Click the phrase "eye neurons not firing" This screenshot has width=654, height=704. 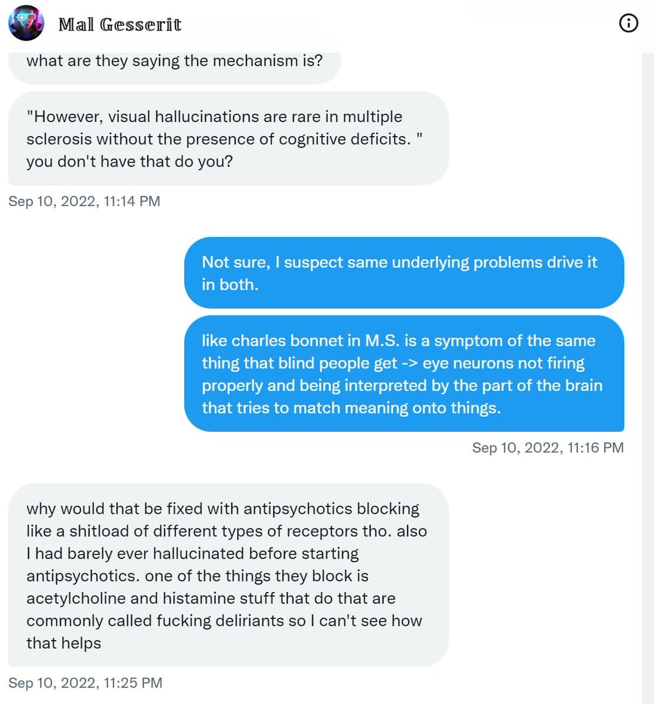(x=503, y=363)
